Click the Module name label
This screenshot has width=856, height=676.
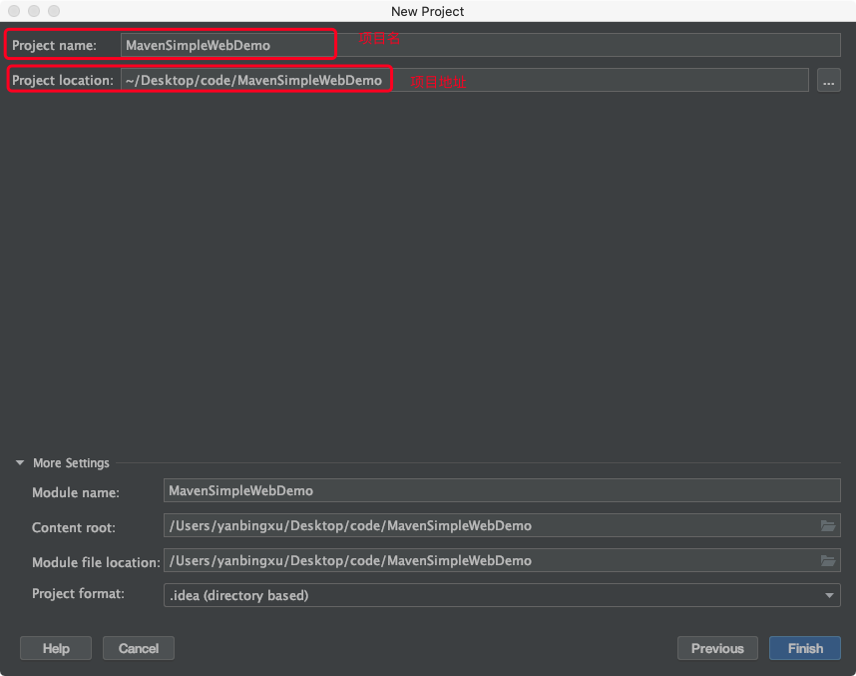76,492
